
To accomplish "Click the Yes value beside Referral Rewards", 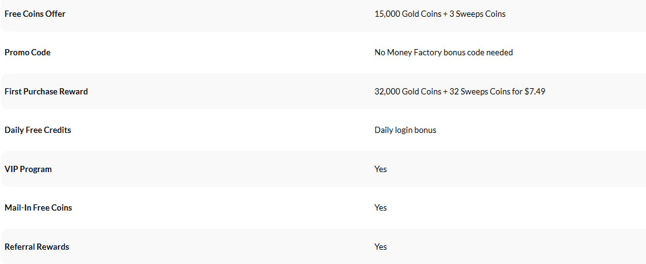I will (x=381, y=247).
